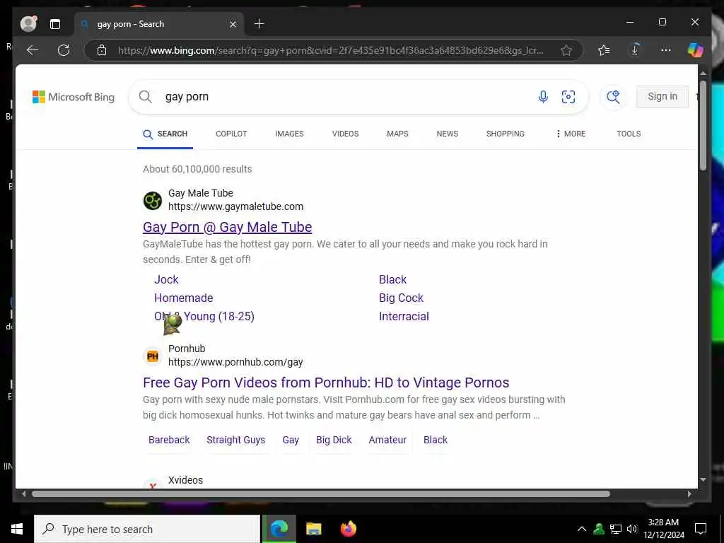Image resolution: width=724 pixels, height=543 pixels.
Task: Open Microsoft Edge from the taskbar
Action: point(279,529)
